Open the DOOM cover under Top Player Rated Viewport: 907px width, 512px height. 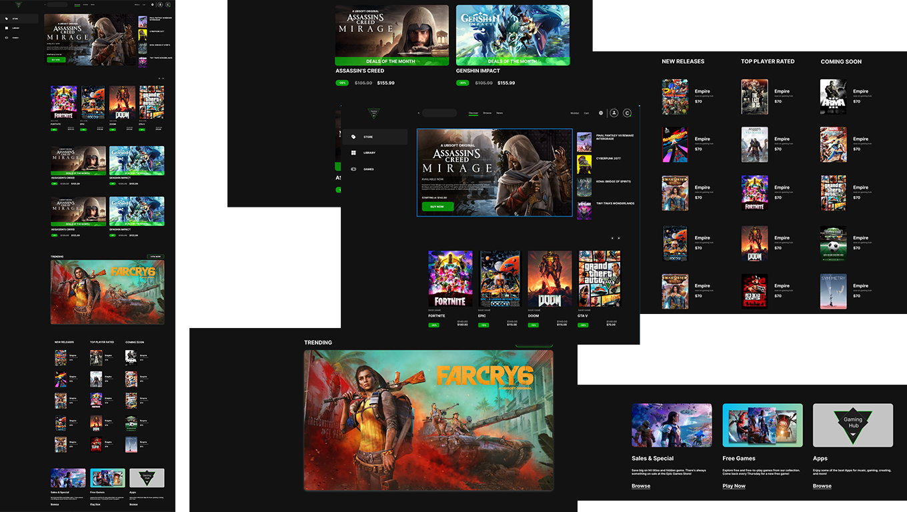[755, 243]
